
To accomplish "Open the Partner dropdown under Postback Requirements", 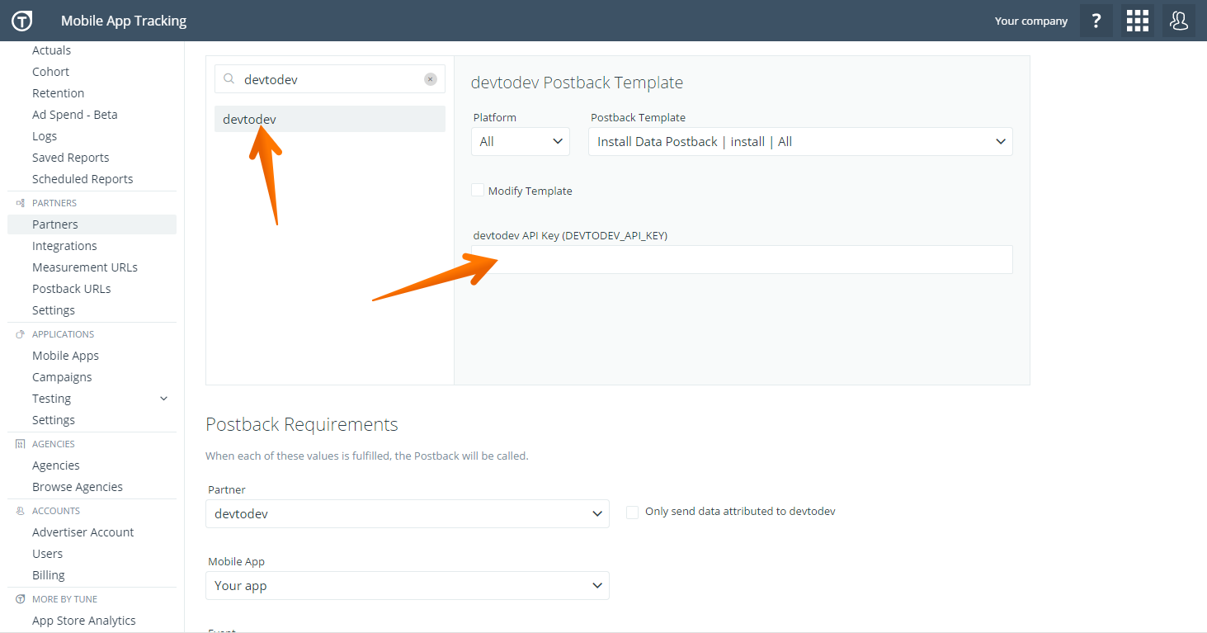I will (408, 514).
